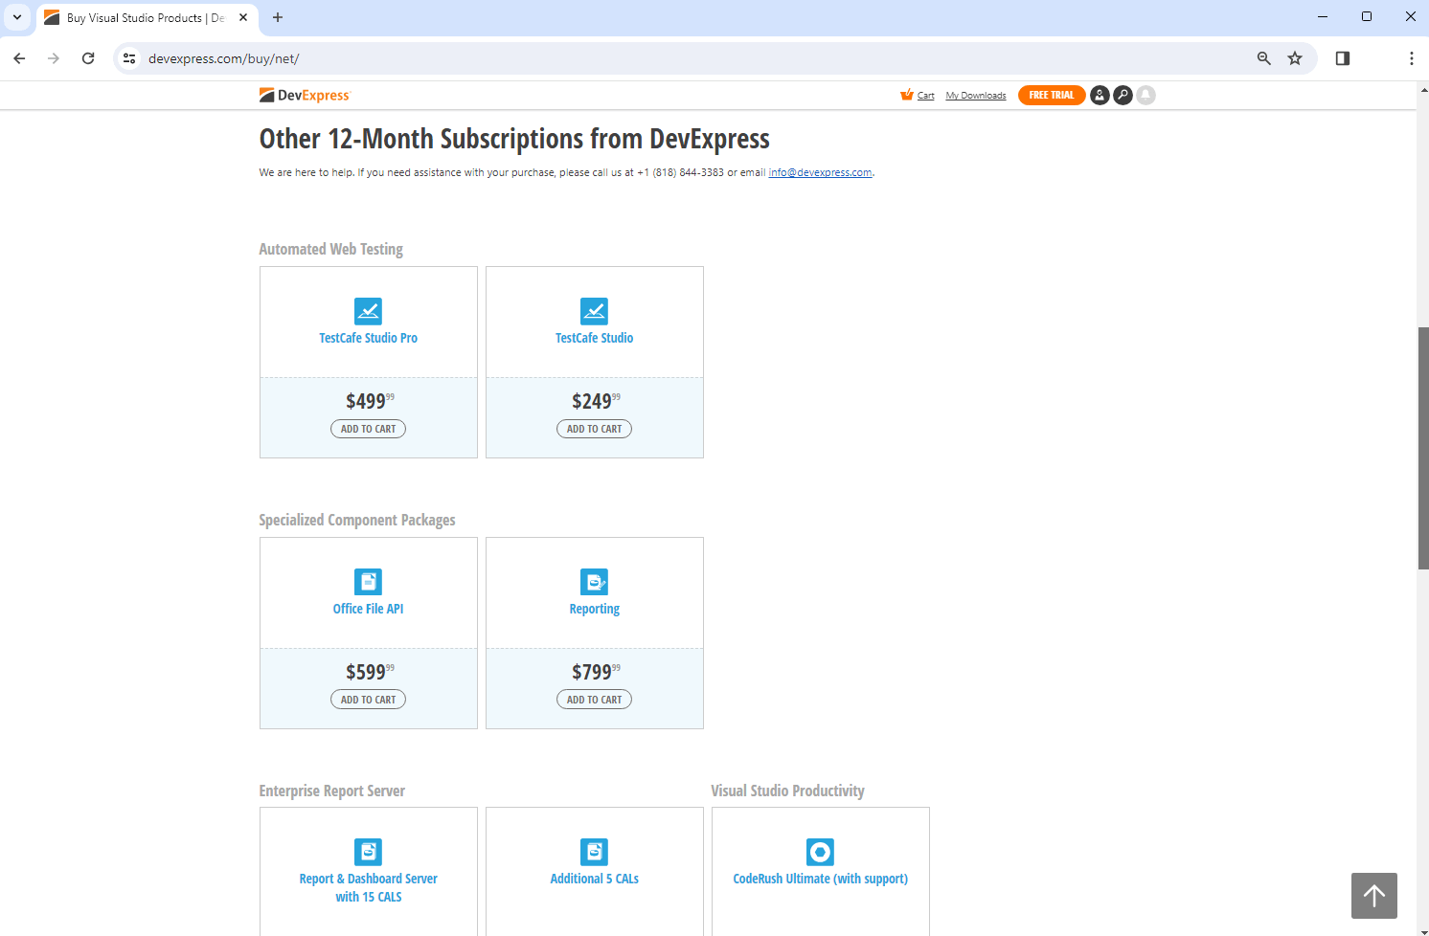Add TestCafe Studio to the cart

[x=594, y=428]
